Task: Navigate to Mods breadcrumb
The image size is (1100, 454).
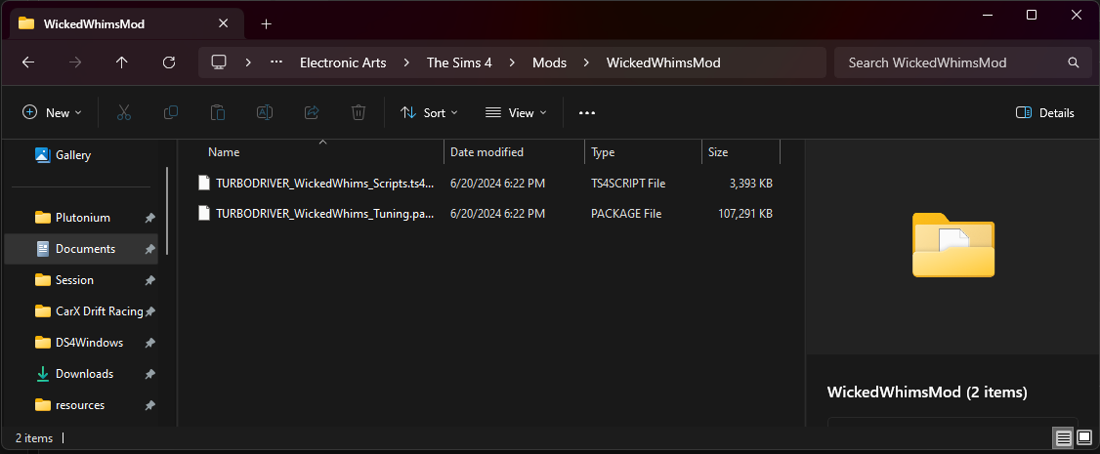Action: click(549, 62)
